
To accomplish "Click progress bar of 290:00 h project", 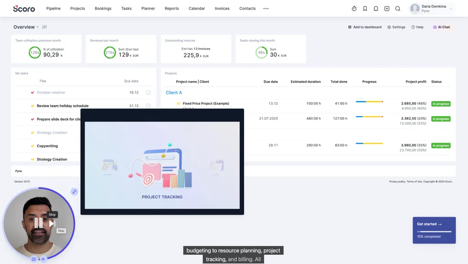I will 369,143.
